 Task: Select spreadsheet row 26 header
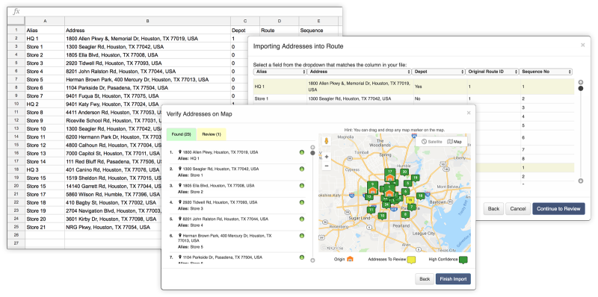click(16, 235)
